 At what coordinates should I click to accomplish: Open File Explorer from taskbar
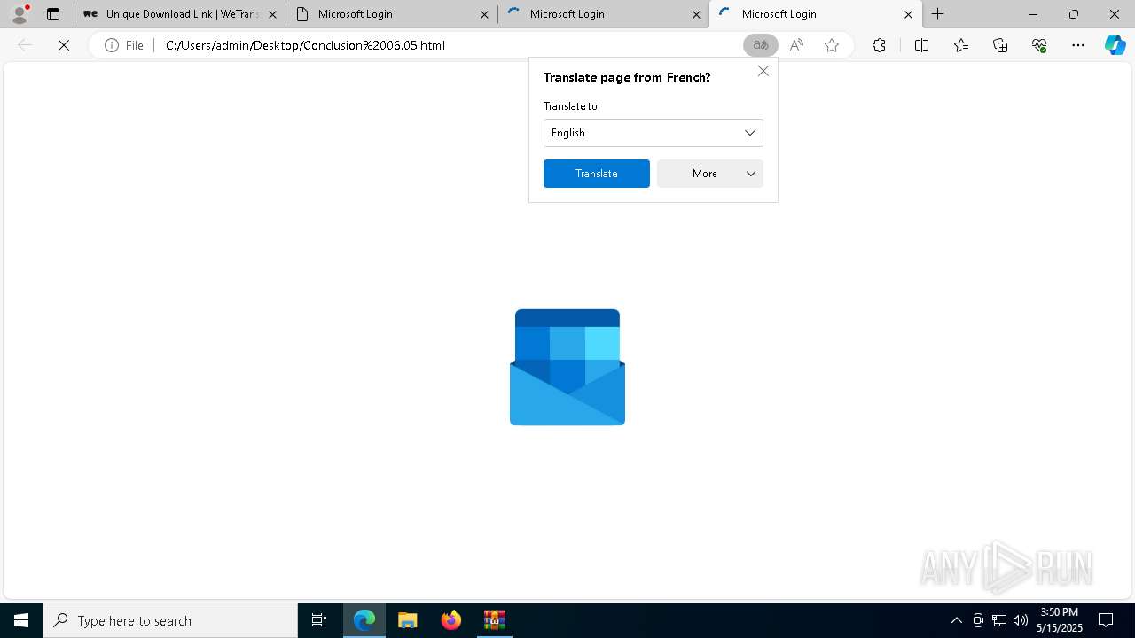407,620
